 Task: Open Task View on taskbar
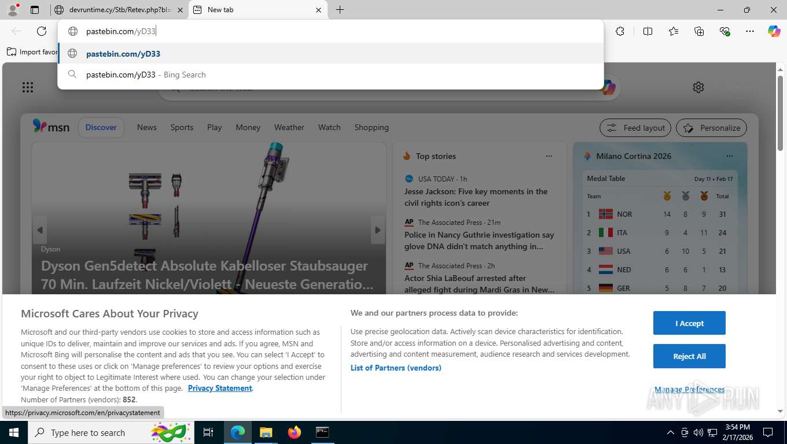tap(209, 432)
